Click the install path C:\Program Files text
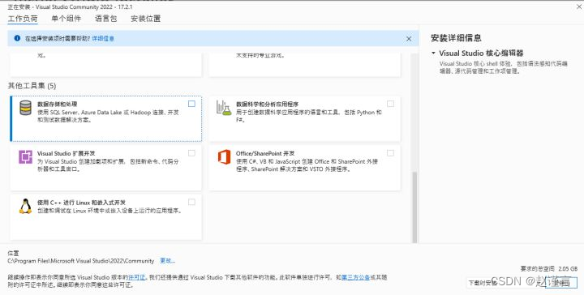The width and height of the screenshot is (584, 295). [x=81, y=261]
